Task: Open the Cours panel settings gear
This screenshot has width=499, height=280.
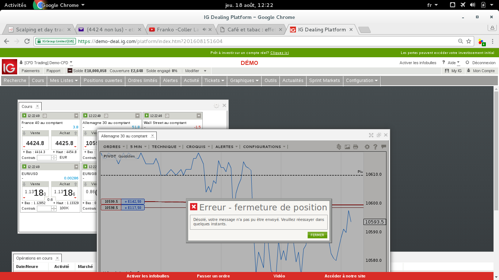Action: pos(216,106)
